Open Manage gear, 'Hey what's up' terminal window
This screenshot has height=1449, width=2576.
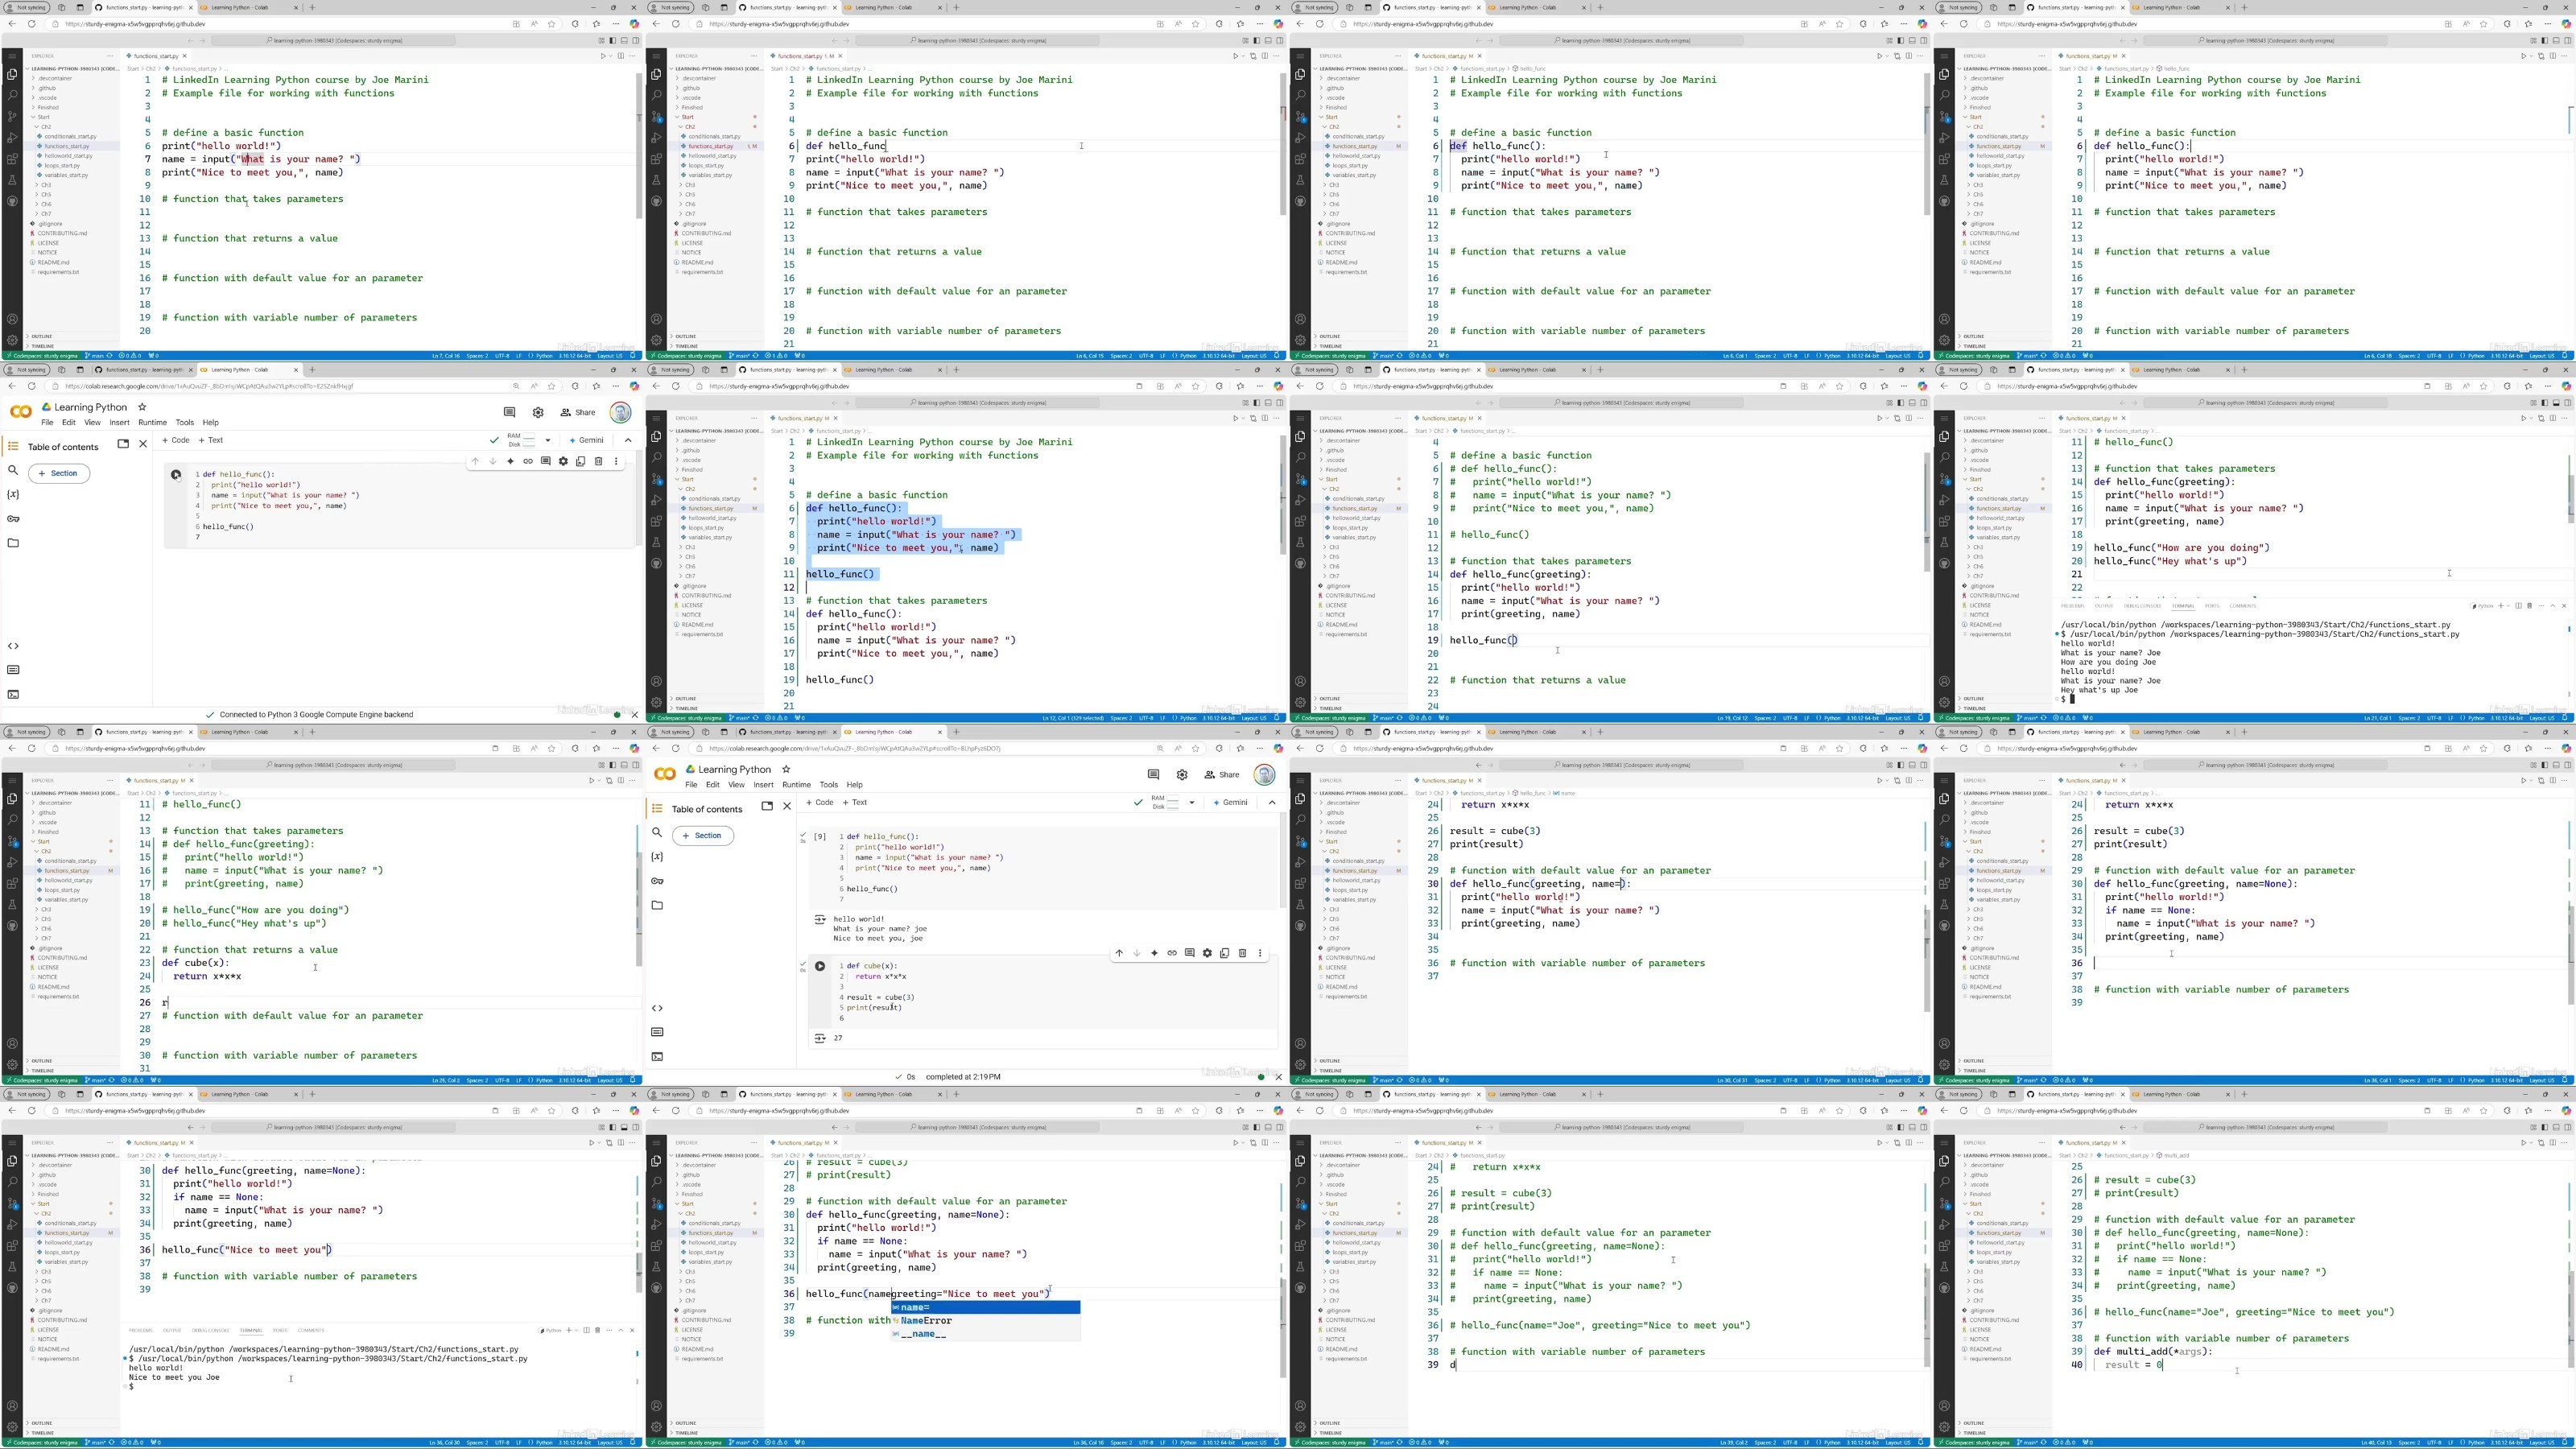click(1944, 703)
